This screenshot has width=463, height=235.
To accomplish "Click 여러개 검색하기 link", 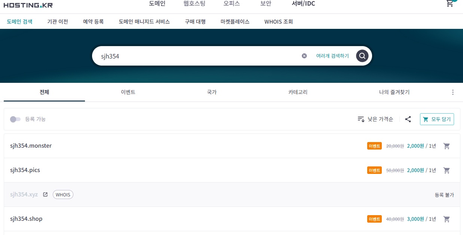I will 332,56.
